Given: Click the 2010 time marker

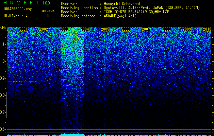Looking at the screenshot, I should coord(207,29).
